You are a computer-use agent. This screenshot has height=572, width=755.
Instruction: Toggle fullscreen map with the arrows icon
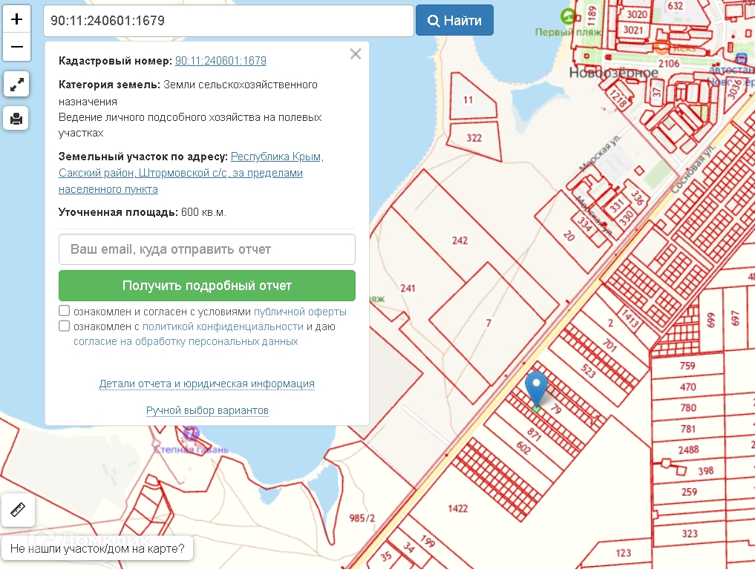click(x=17, y=84)
